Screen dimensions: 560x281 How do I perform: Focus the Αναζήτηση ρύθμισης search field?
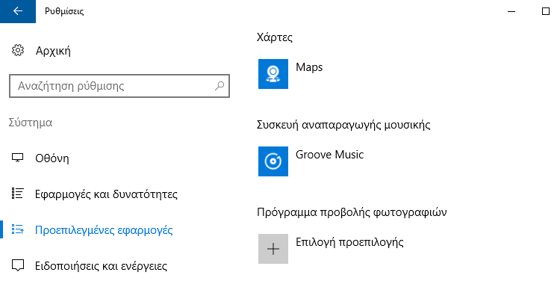(x=119, y=86)
